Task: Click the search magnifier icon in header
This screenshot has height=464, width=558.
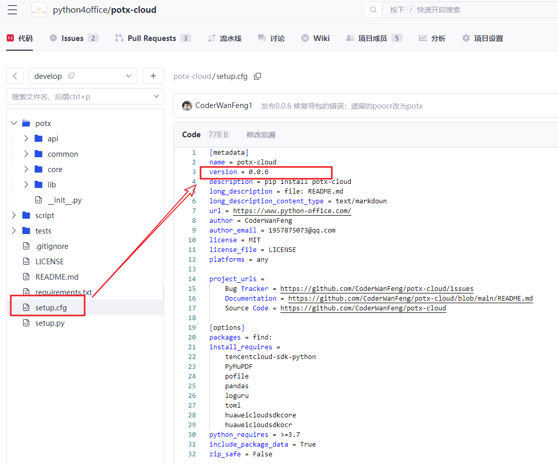Action: coord(373,10)
